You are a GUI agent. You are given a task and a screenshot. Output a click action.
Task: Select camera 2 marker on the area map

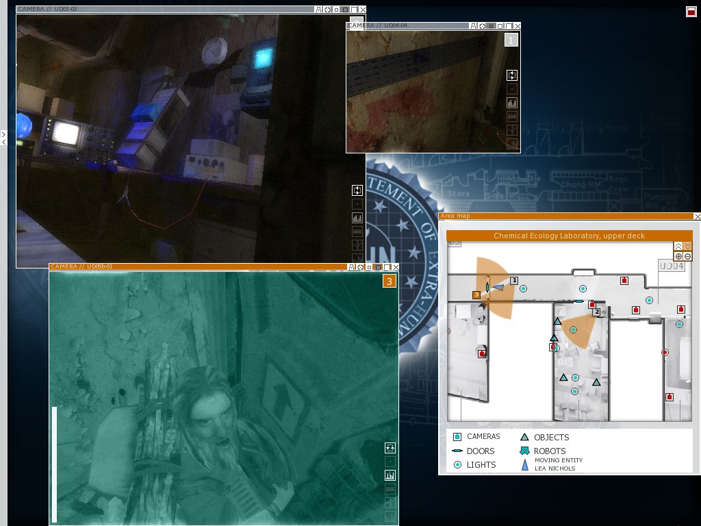(x=597, y=312)
